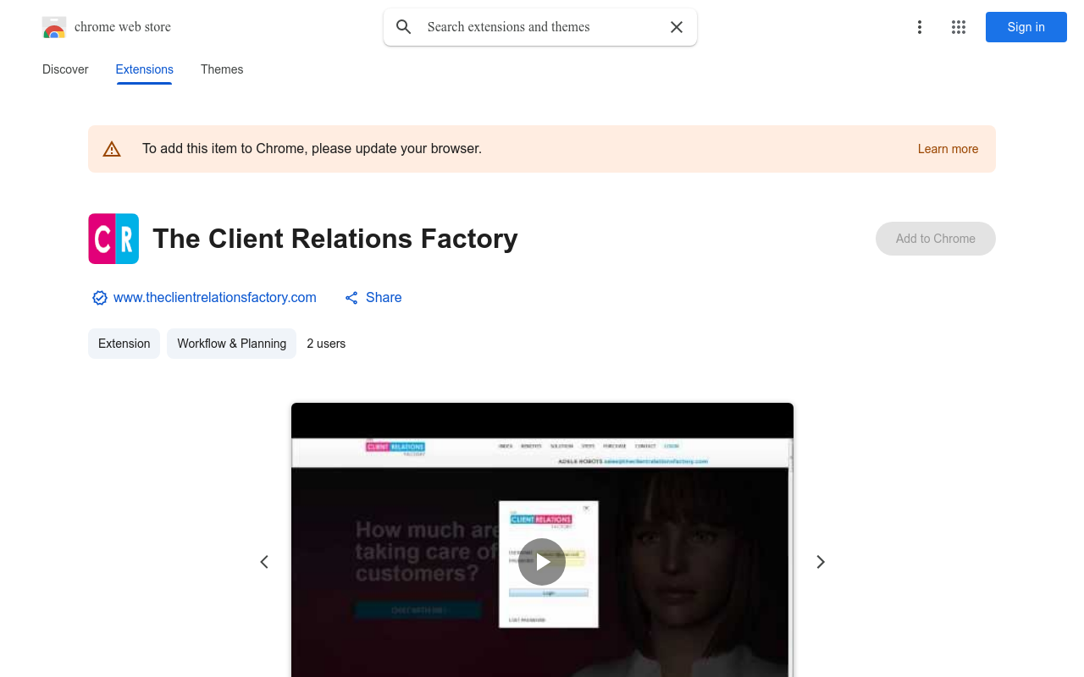Click the 'chrome web store' header text
This screenshot has height=677, width=1084.
[x=123, y=27]
